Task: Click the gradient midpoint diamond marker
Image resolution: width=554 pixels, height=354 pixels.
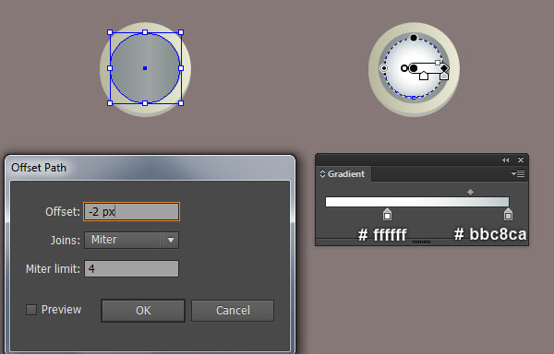Action: (x=470, y=192)
